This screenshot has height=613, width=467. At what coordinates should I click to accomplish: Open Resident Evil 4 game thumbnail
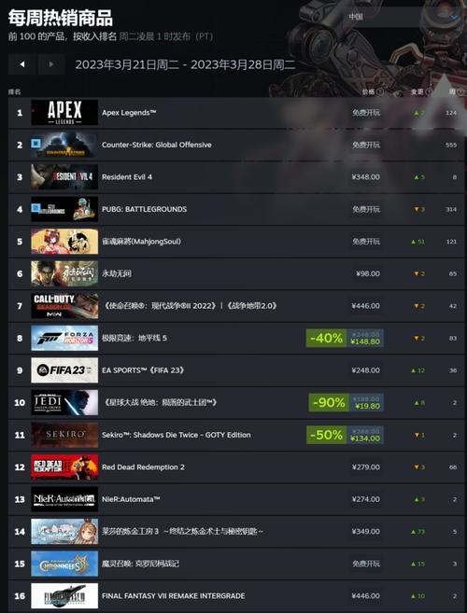pyautogui.click(x=64, y=176)
